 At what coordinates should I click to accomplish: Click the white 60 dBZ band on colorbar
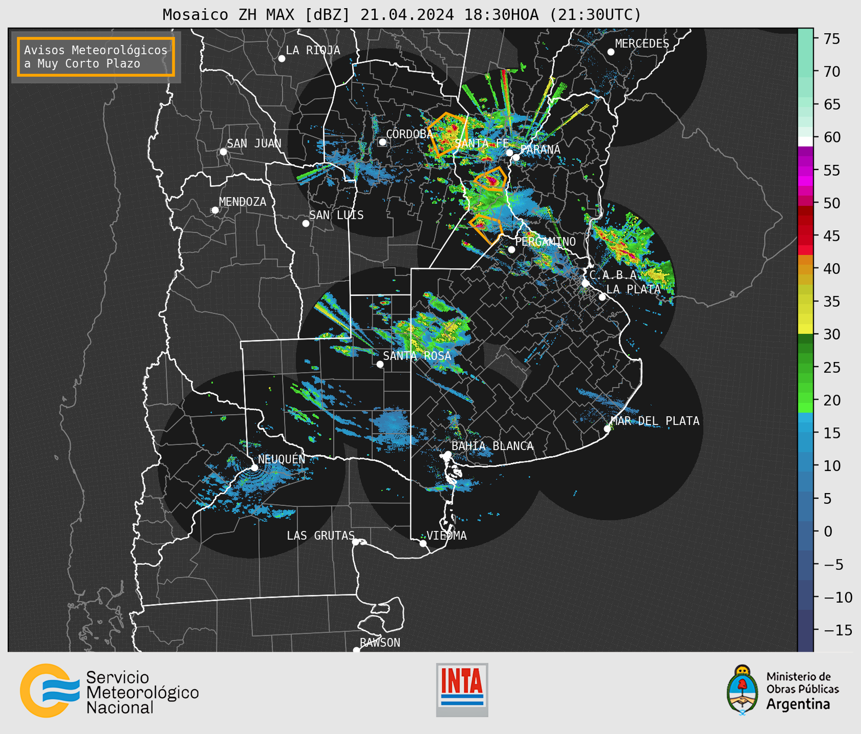click(x=805, y=141)
